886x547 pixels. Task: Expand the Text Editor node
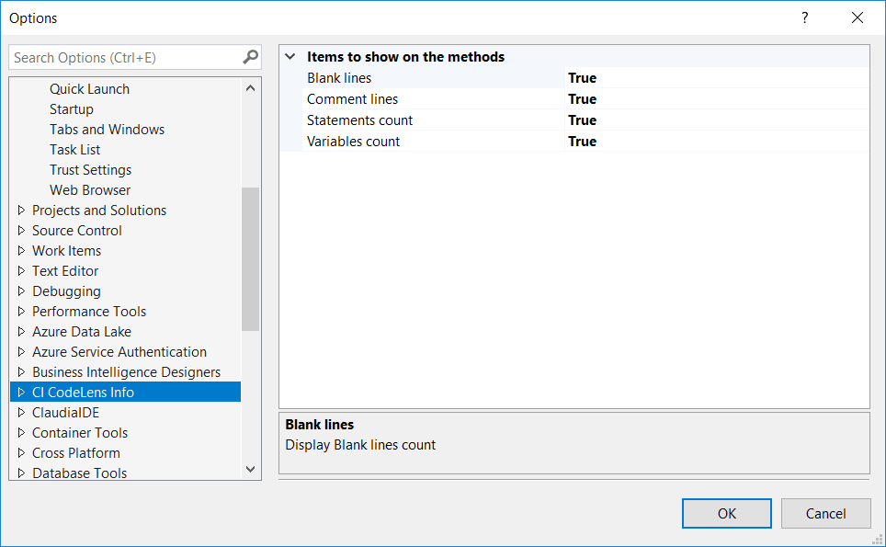tap(21, 270)
